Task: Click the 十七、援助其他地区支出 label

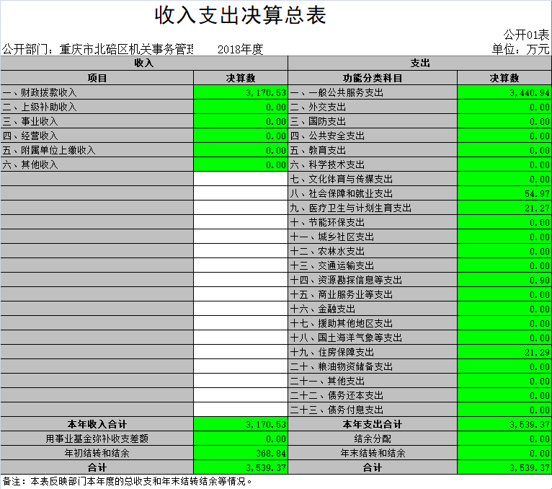Action: (x=341, y=324)
